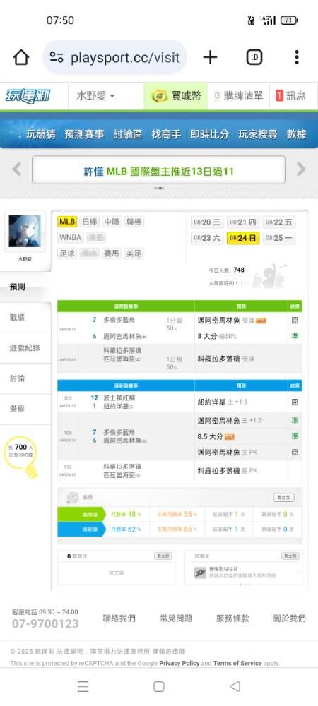Select the 日棒 league filter
The height and width of the screenshot is (706, 318).
(90, 222)
